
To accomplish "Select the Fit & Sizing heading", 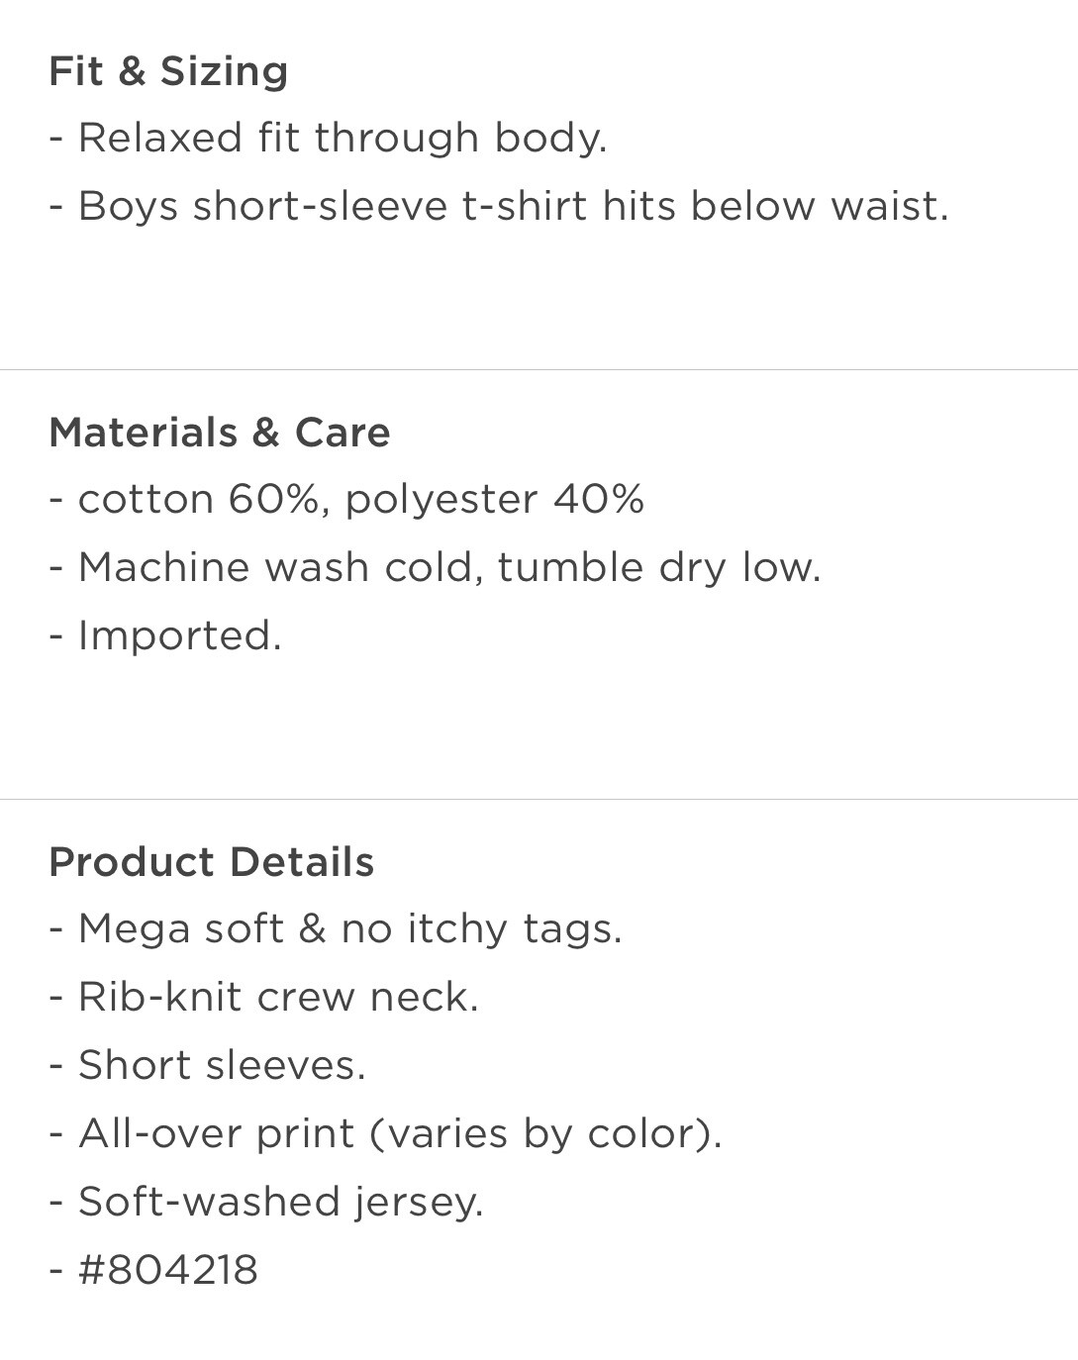I will pyautogui.click(x=168, y=71).
